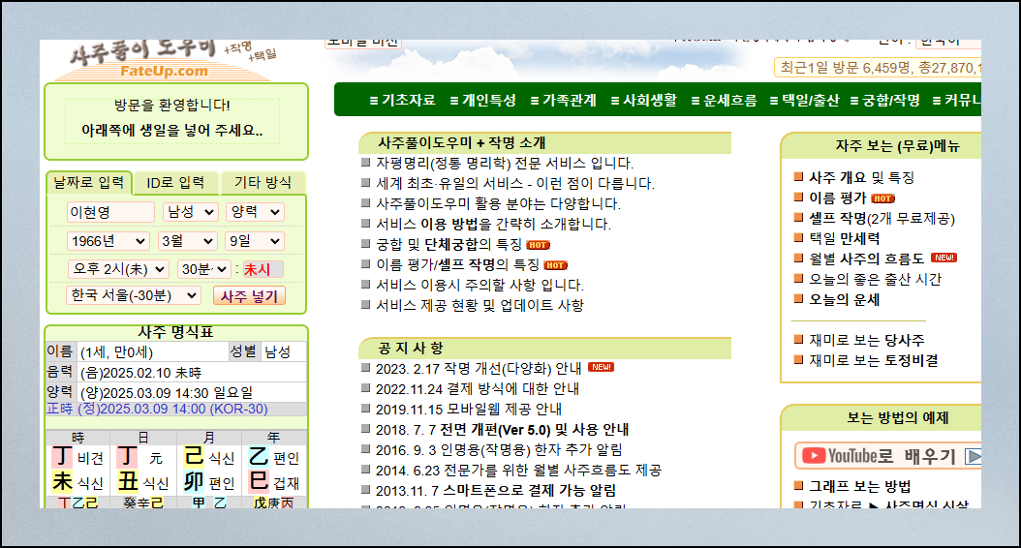Open 사주 개요 및 특징 menu link
The image size is (1021, 548).
tap(861, 178)
